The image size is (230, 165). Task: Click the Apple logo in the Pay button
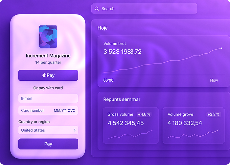click(44, 75)
